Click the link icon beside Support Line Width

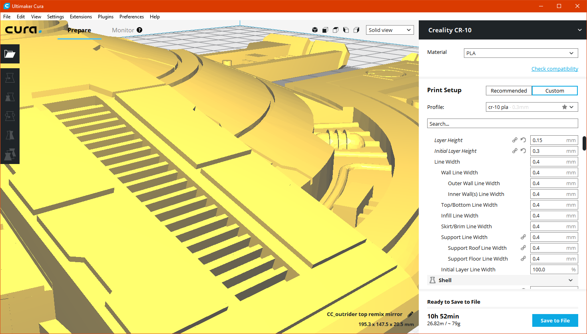tap(523, 237)
